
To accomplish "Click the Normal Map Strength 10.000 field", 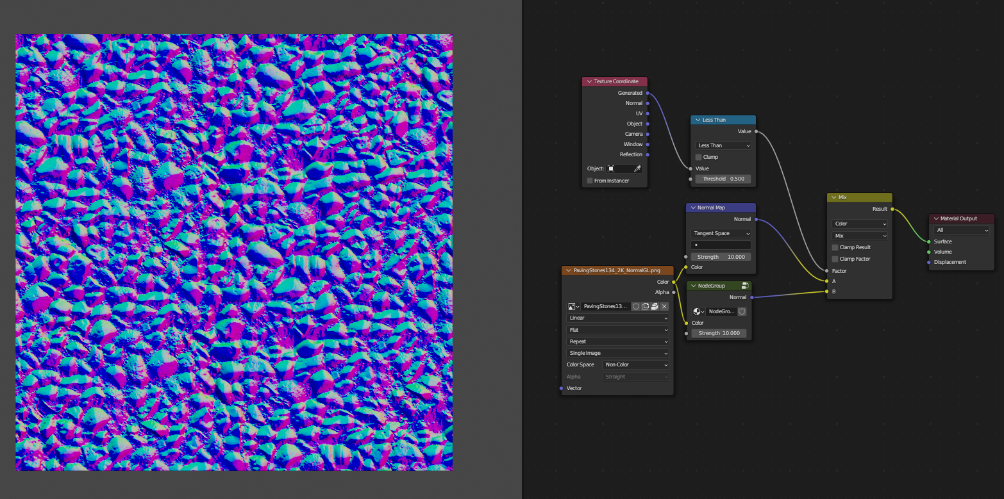I will [721, 257].
